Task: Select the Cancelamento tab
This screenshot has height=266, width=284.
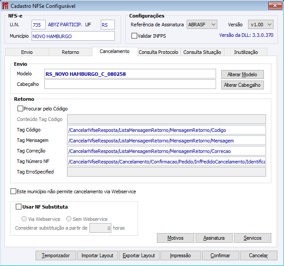Action: click(x=115, y=51)
